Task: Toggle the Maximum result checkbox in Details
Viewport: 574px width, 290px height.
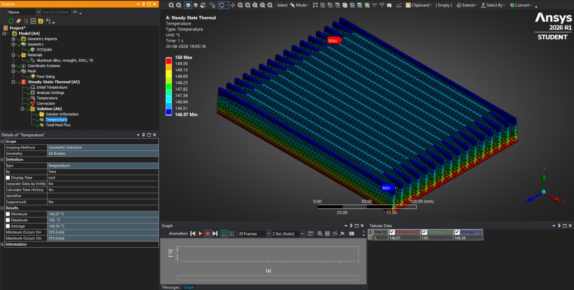Action: click(8, 220)
